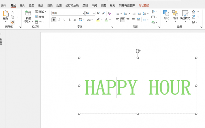The height and width of the screenshot is (128, 205).
Task: Apply the green font color swatch
Action: 106,20
